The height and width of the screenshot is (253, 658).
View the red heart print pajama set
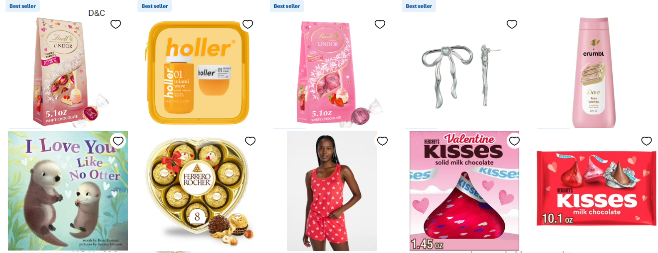332,190
